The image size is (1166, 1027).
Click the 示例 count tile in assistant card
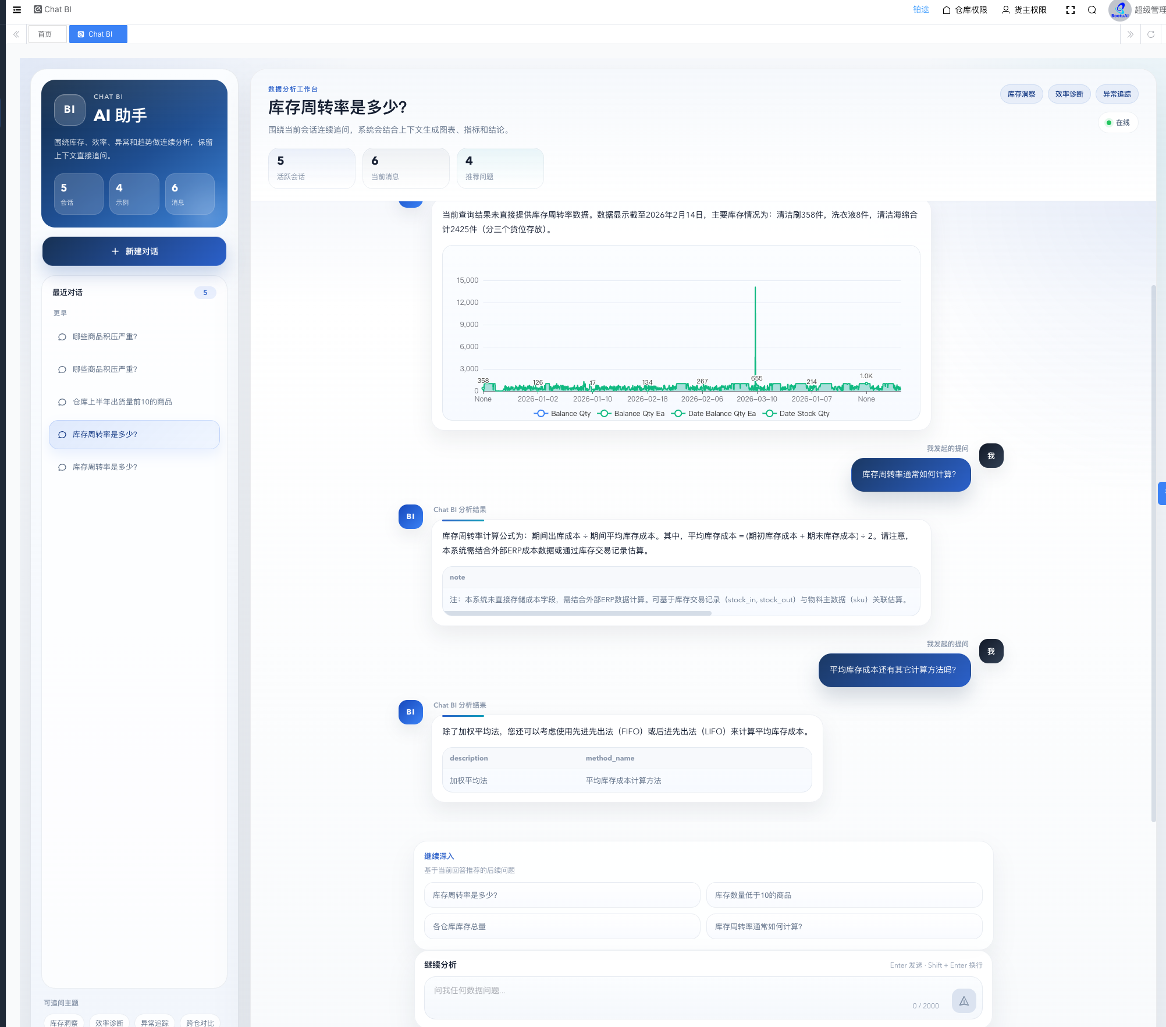coord(134,194)
